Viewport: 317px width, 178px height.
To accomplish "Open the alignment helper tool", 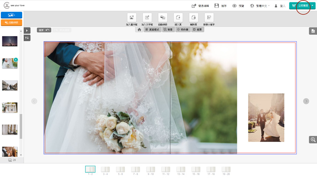I will (x=209, y=17).
